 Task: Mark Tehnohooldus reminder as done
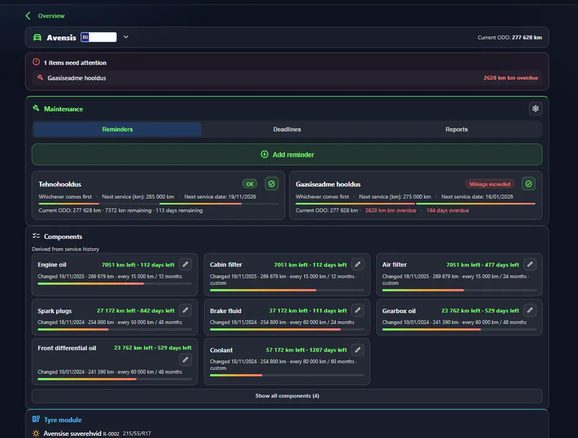(x=272, y=184)
